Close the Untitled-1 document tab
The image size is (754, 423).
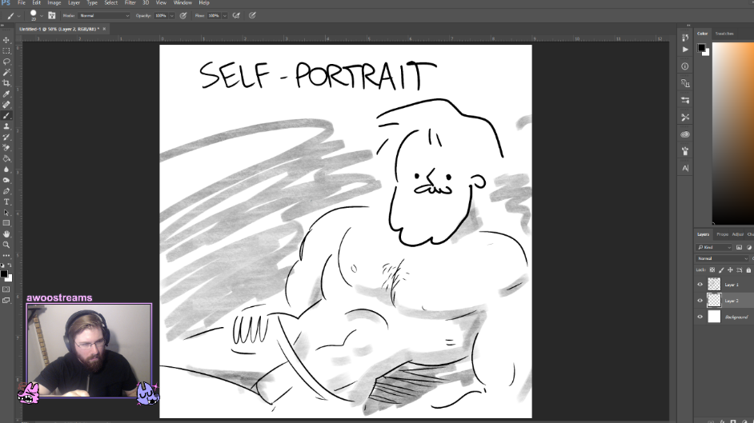[104, 29]
